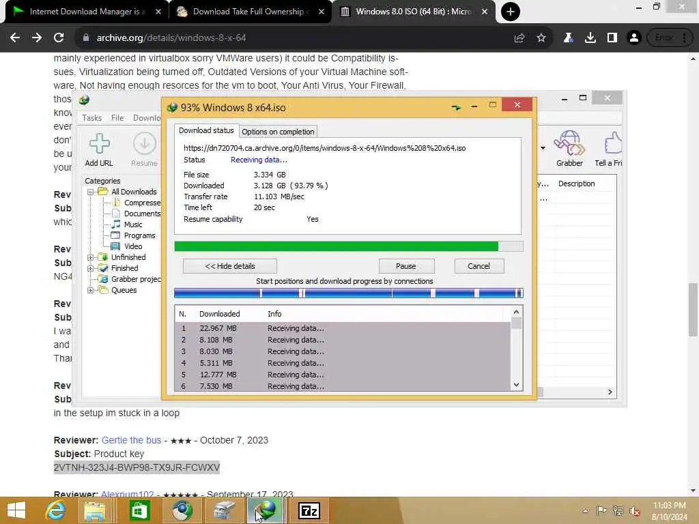This screenshot has height=524, width=699.
Task: Click the Internet Download Manager taskbar icon
Action: tap(266, 510)
